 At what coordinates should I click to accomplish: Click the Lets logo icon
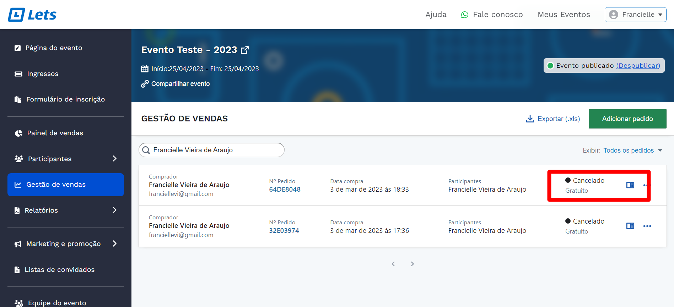coord(17,15)
